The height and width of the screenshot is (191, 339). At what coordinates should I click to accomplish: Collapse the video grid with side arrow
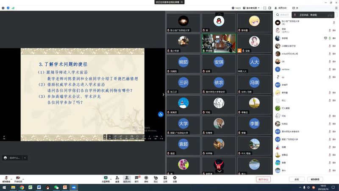pyautogui.click(x=164, y=95)
